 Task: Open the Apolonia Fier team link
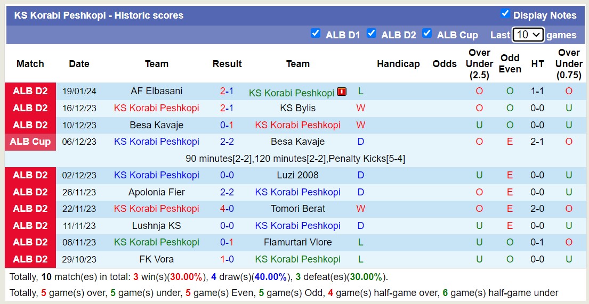click(156, 192)
